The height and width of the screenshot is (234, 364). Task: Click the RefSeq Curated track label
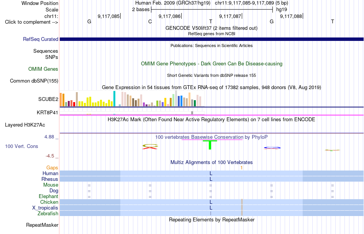(x=40, y=39)
